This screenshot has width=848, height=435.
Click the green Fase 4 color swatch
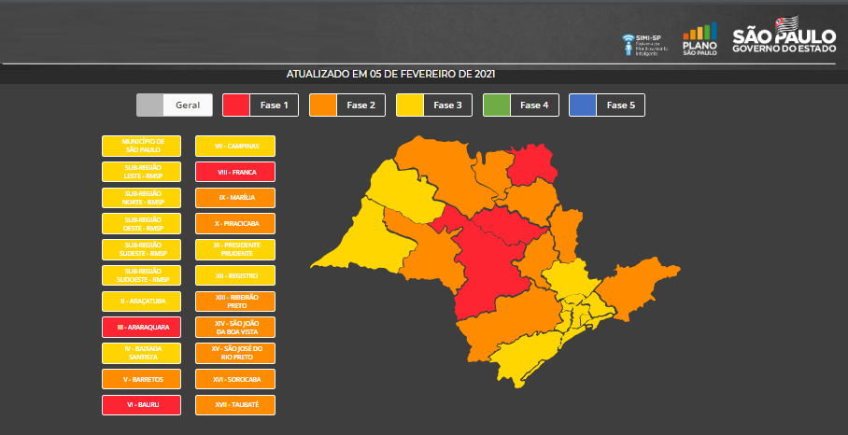496,105
